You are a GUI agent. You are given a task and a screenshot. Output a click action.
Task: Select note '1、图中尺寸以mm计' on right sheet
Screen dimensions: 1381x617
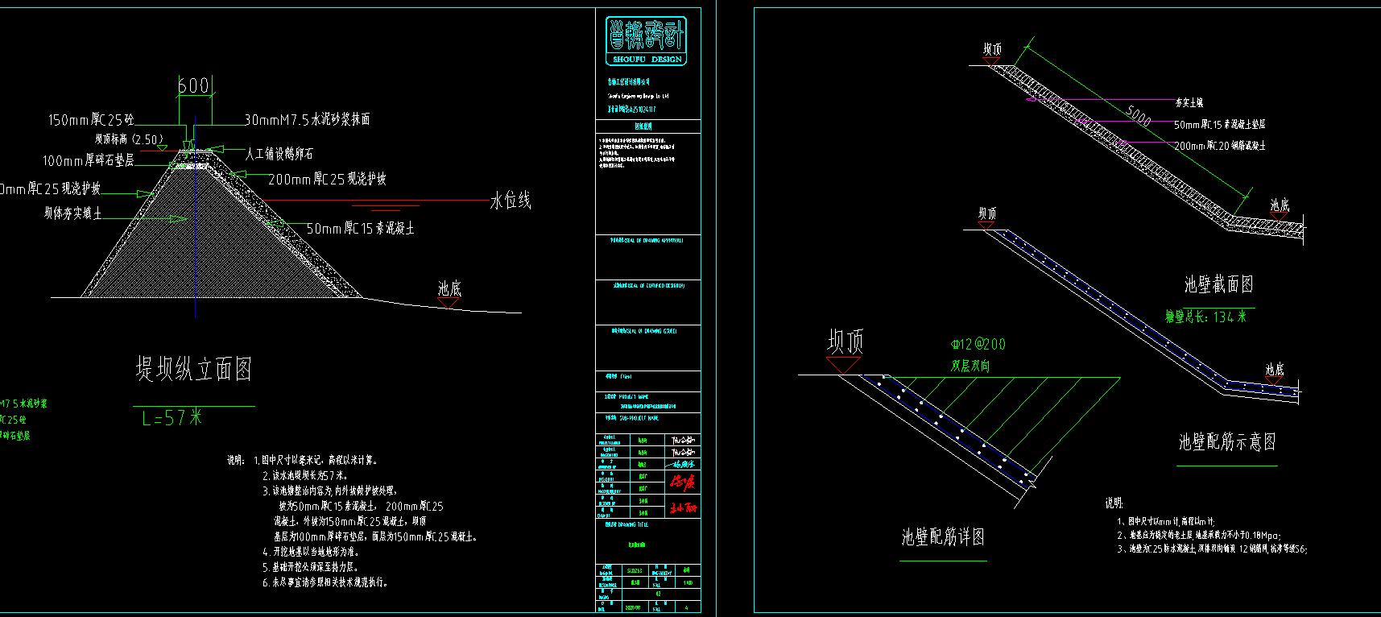1164,521
